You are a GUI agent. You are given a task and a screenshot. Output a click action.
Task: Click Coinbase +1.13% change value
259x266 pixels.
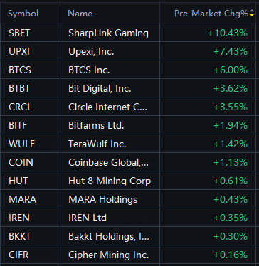click(x=231, y=162)
